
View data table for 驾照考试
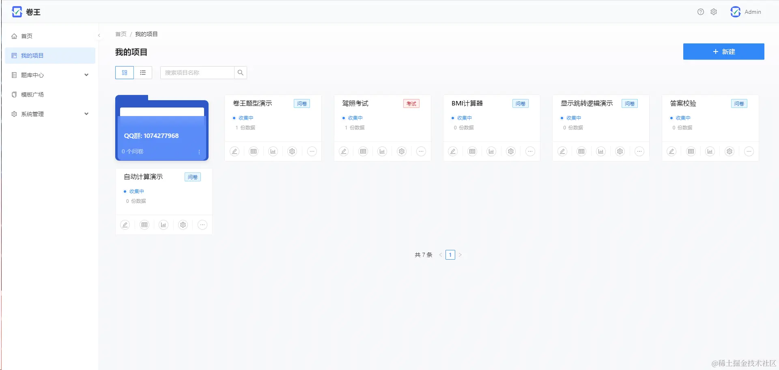[363, 151]
